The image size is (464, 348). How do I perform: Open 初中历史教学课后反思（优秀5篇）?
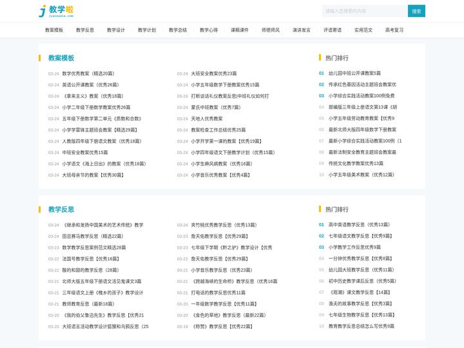click(362, 281)
